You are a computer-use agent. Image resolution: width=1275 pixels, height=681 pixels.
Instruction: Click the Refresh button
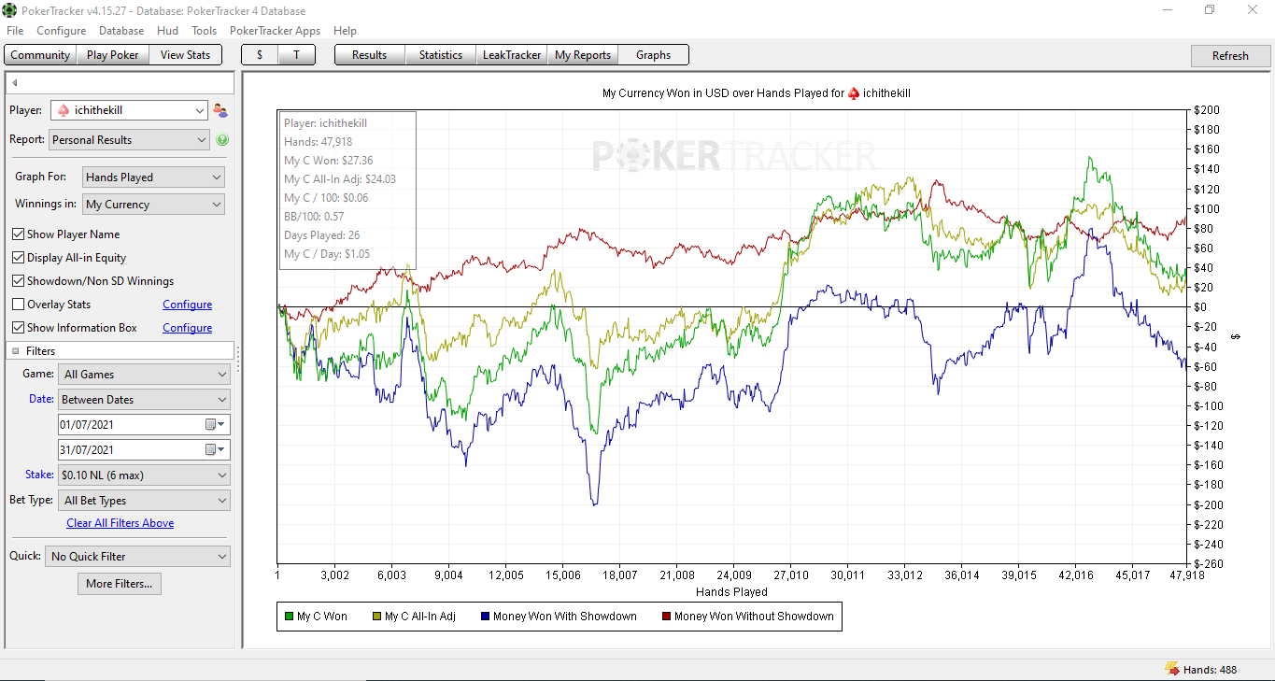[x=1230, y=56]
